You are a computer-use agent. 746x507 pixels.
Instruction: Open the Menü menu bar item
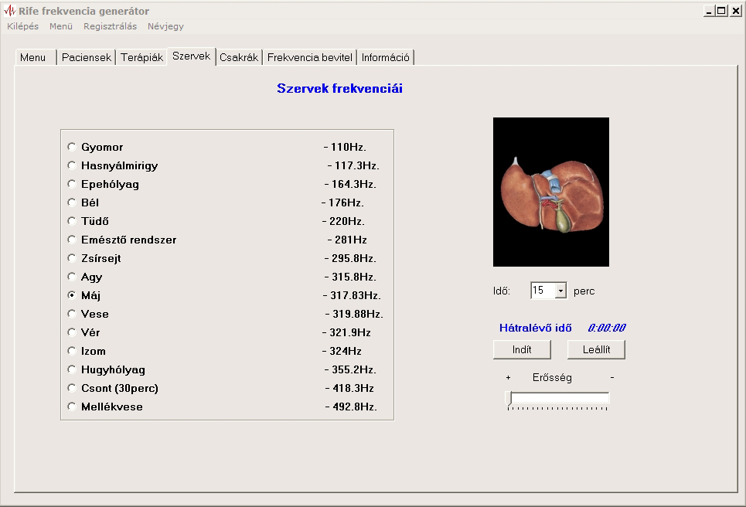coord(61,26)
